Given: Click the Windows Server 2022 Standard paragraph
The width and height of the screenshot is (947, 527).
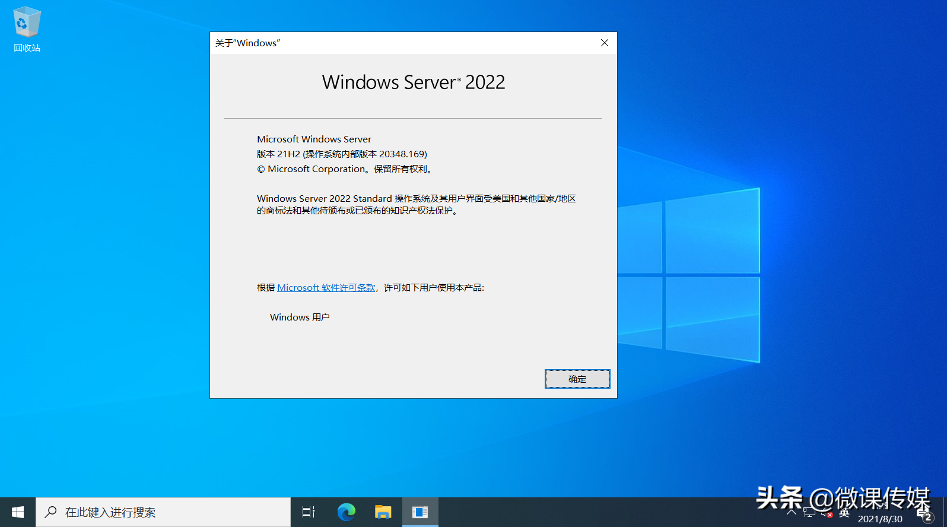Looking at the screenshot, I should pyautogui.click(x=417, y=205).
